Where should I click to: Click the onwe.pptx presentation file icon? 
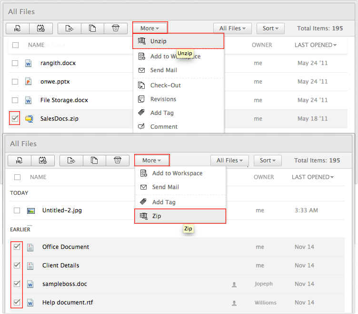[x=28, y=82]
